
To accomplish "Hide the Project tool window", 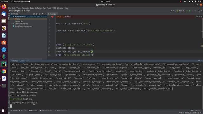I will tap(45, 14).
